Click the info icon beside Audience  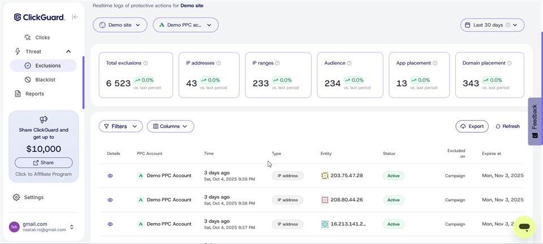(x=350, y=63)
